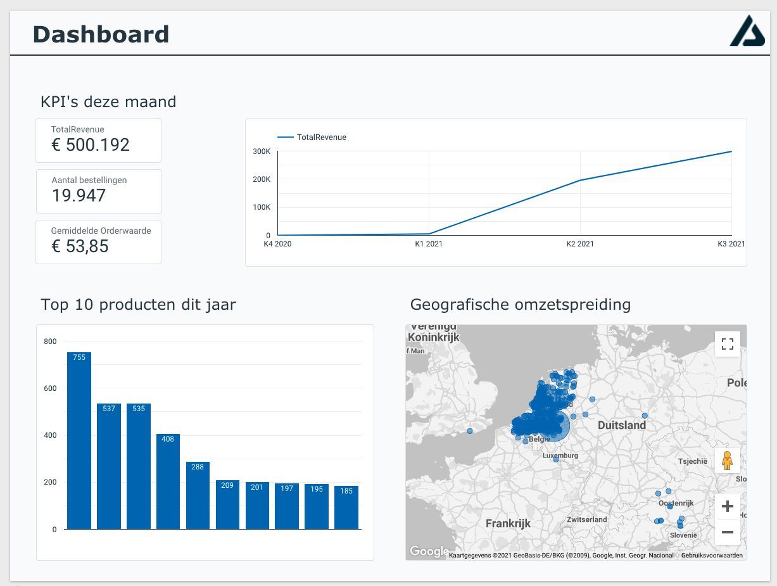Viewport: 777px width, 586px height.
Task: Select the Pegman street view icon
Action: coord(727,461)
